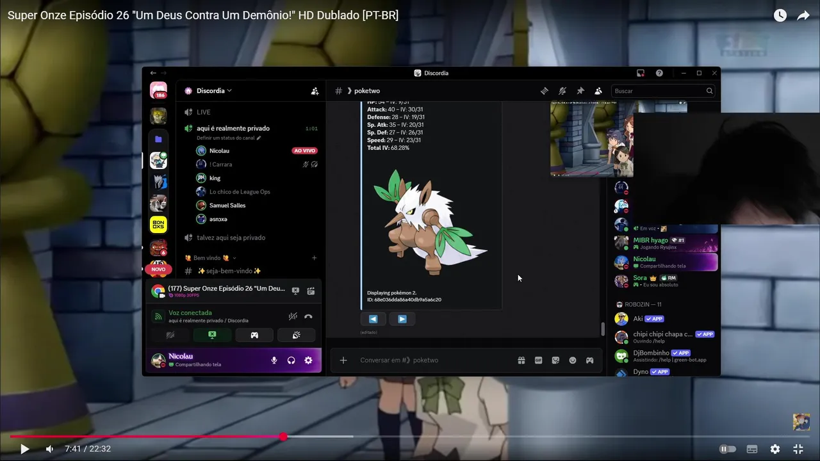
Task: Share the video via arrow icon
Action: coord(803,15)
